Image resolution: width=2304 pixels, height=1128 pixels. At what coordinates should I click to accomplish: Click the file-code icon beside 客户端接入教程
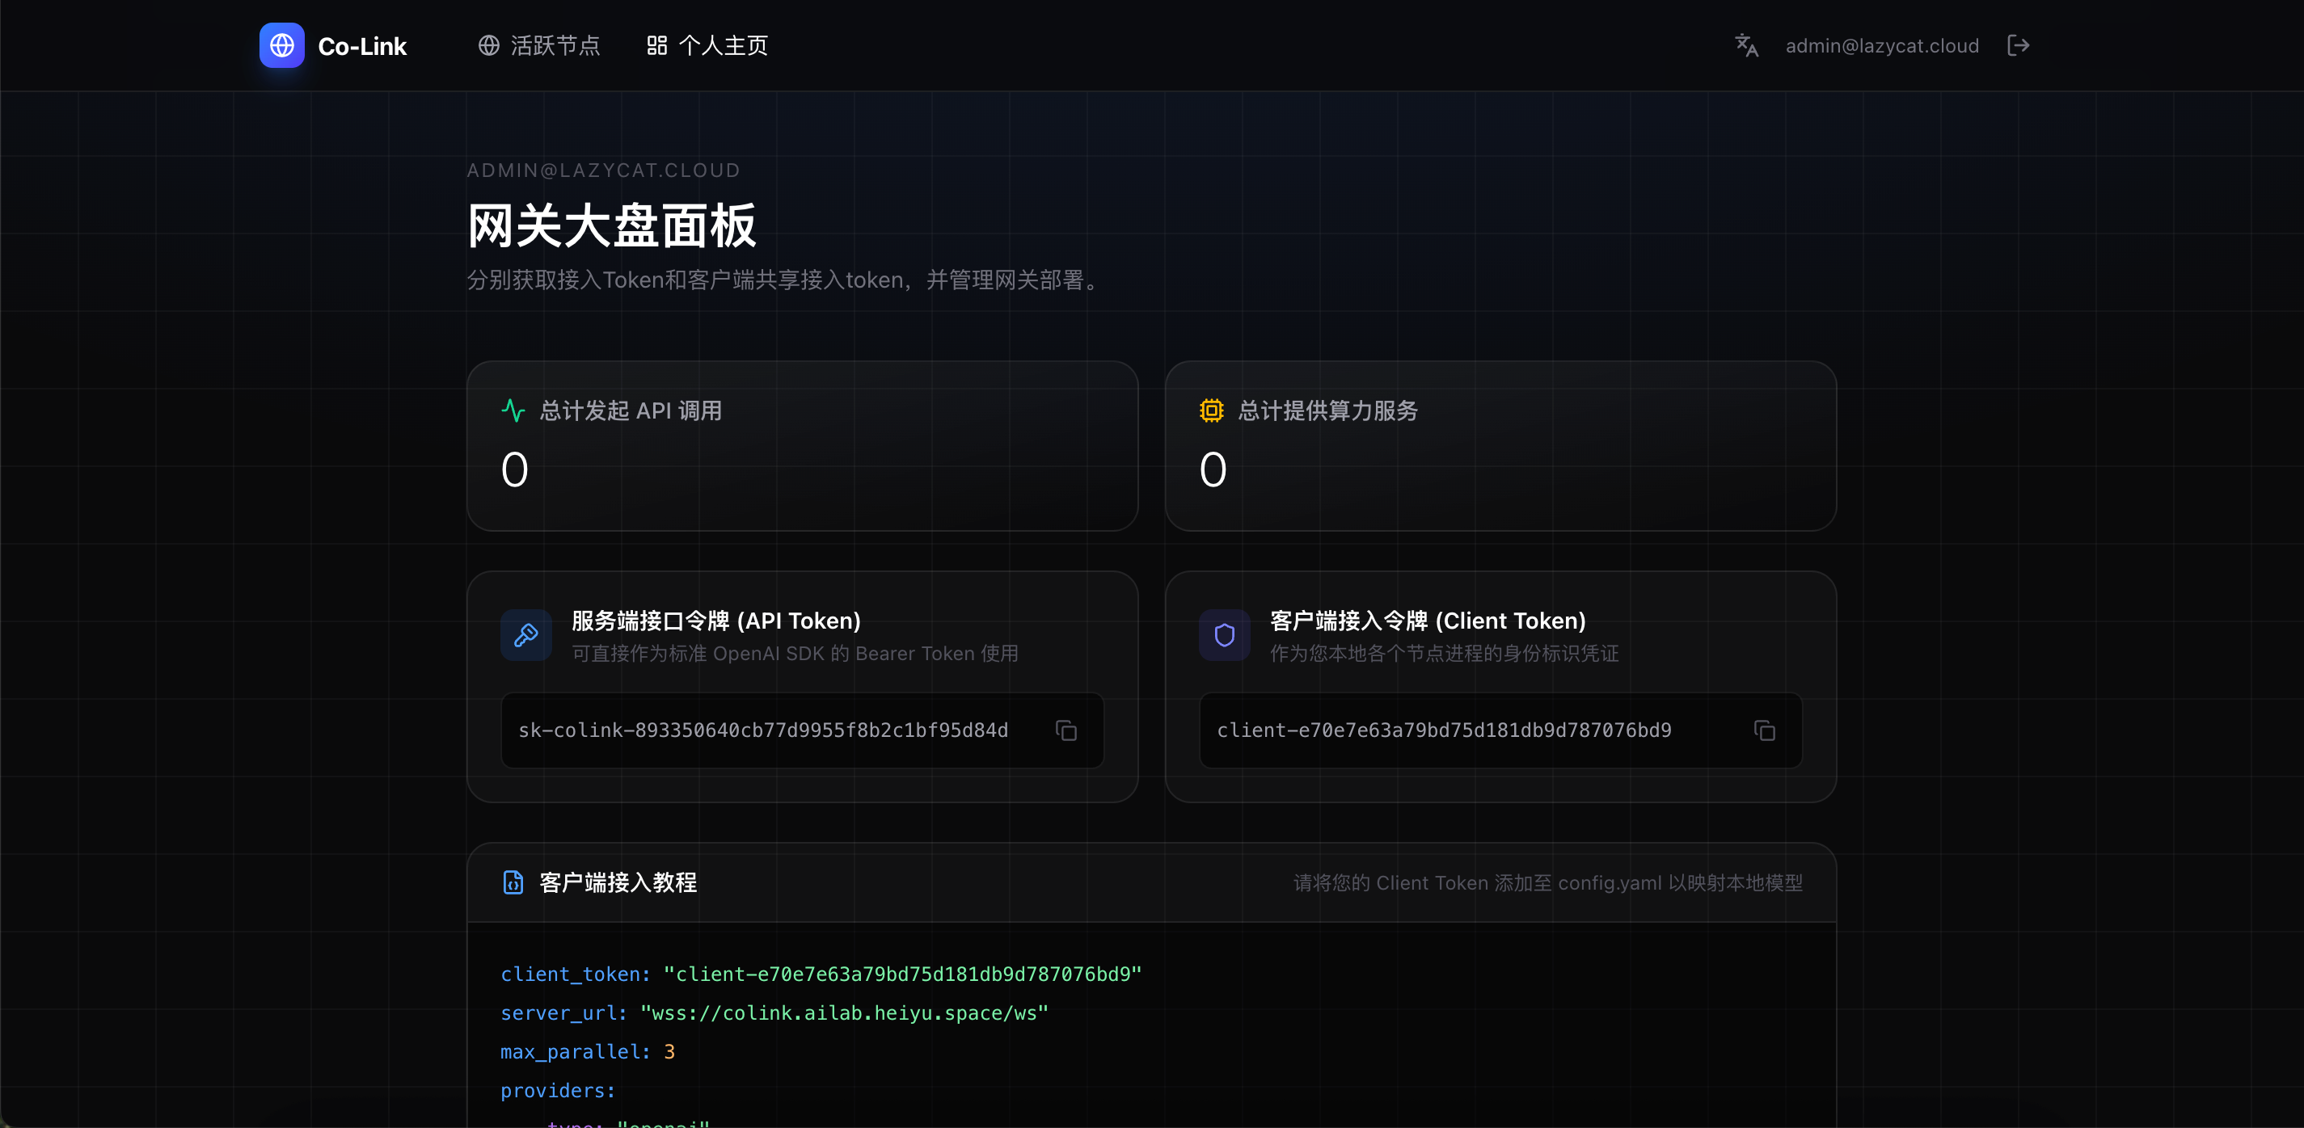(513, 882)
